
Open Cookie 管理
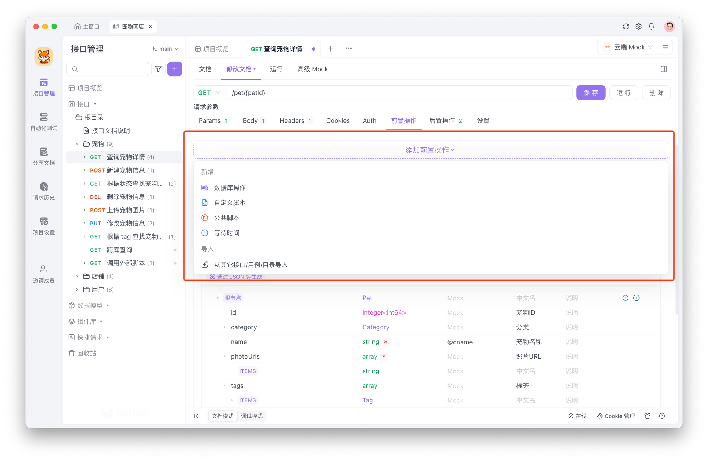[616, 416]
